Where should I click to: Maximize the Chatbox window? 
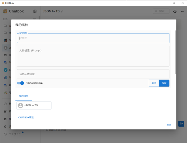[x=174, y=3]
